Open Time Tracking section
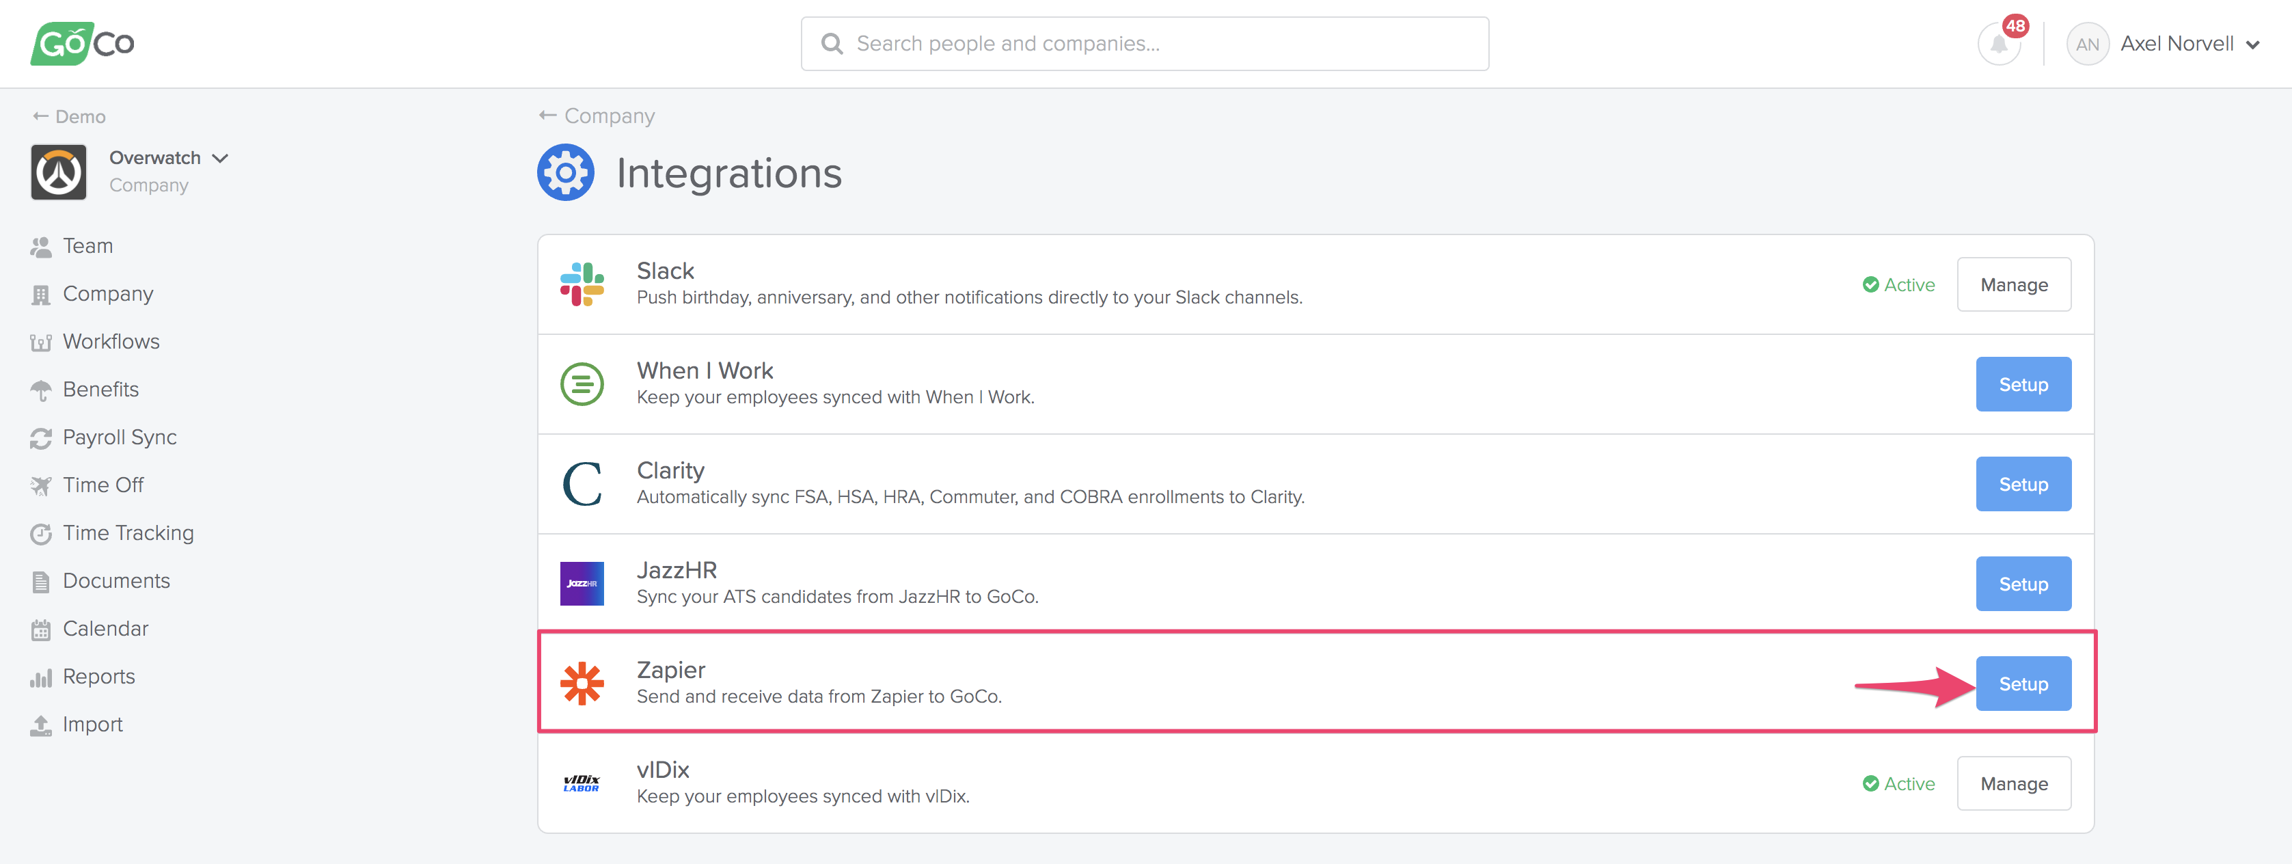Screen dimensions: 2292x864 pyautogui.click(x=128, y=533)
